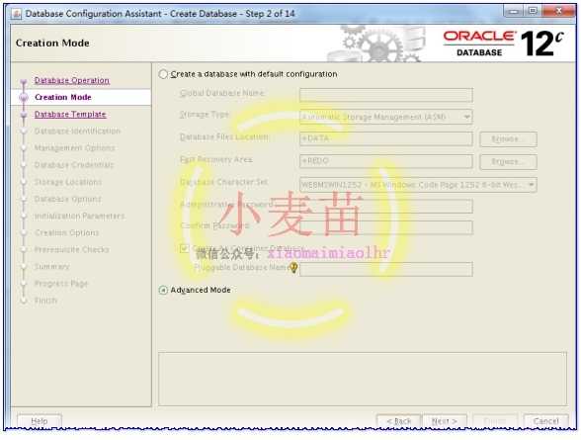Click the Database Operation step bullet icon
581x440 pixels.
pyautogui.click(x=24, y=81)
